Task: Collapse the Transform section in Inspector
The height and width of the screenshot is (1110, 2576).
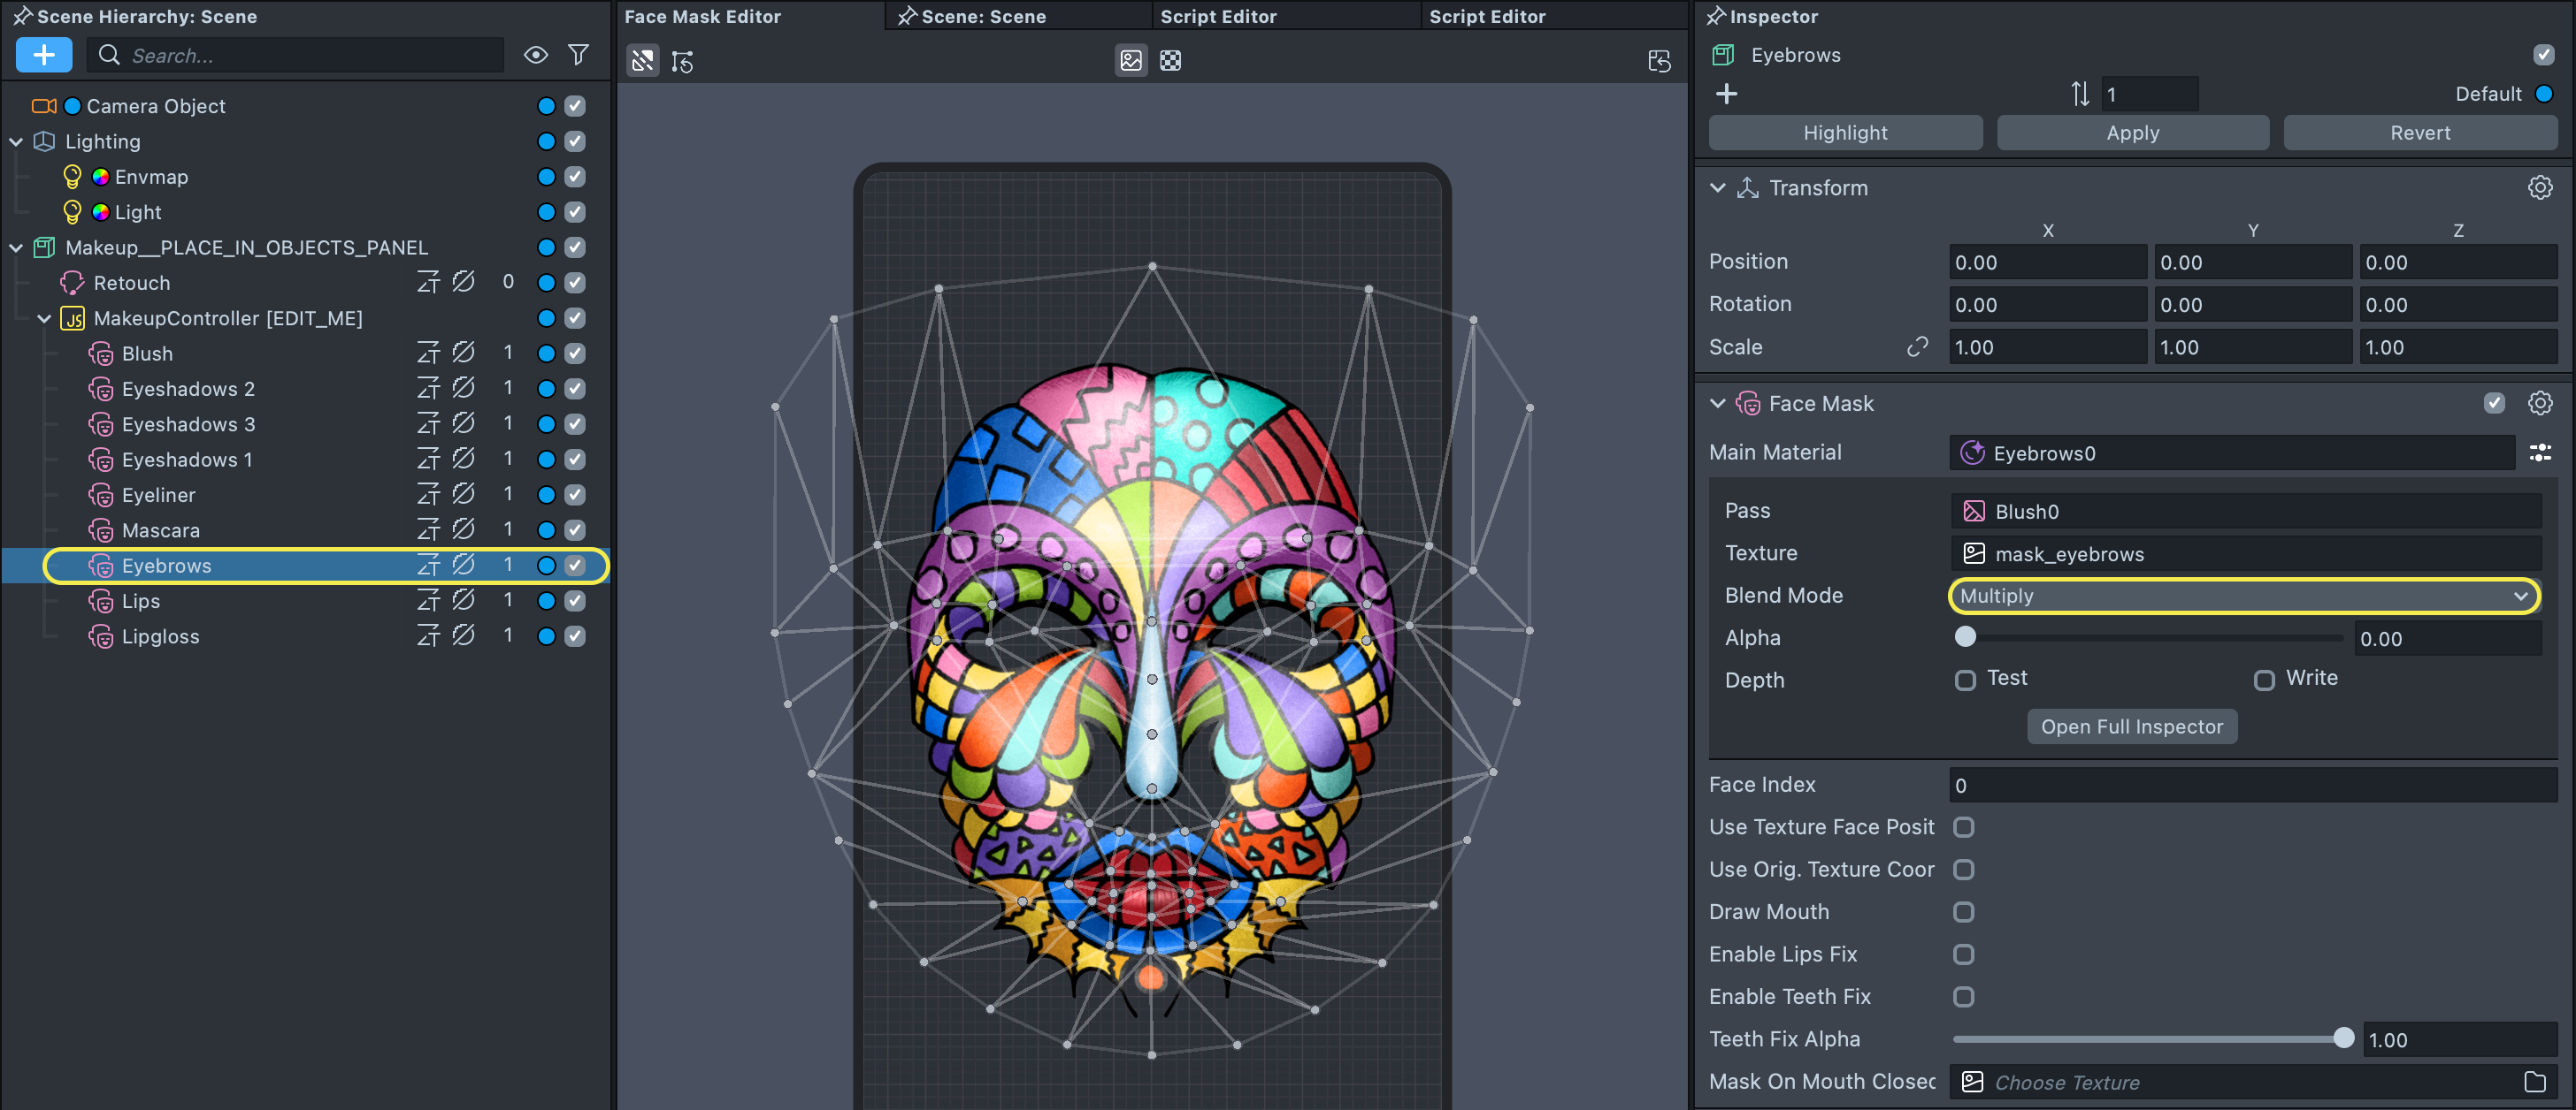Action: click(1718, 188)
